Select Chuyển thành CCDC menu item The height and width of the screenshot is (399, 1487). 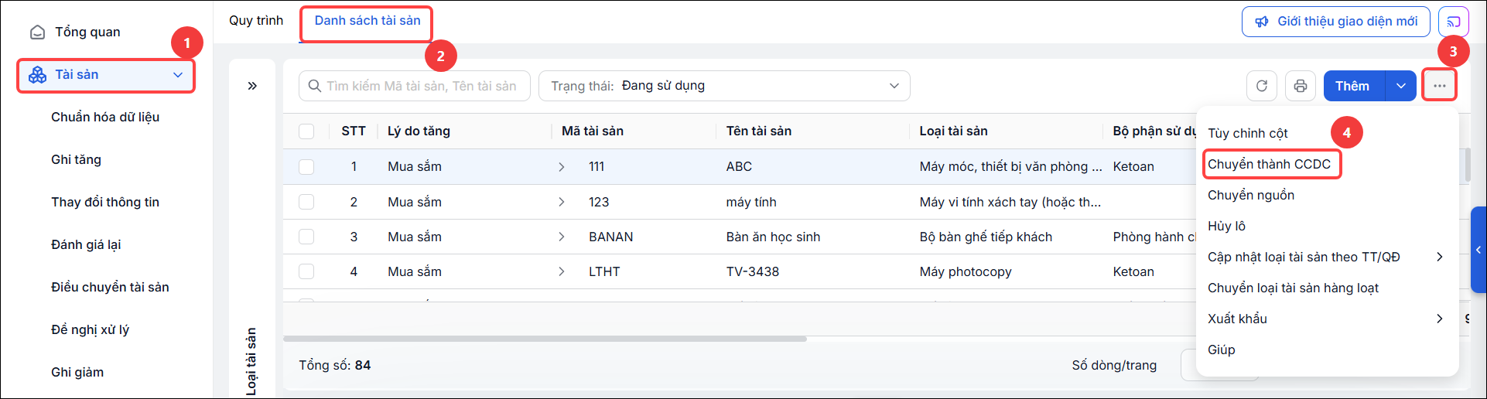pyautogui.click(x=1269, y=164)
